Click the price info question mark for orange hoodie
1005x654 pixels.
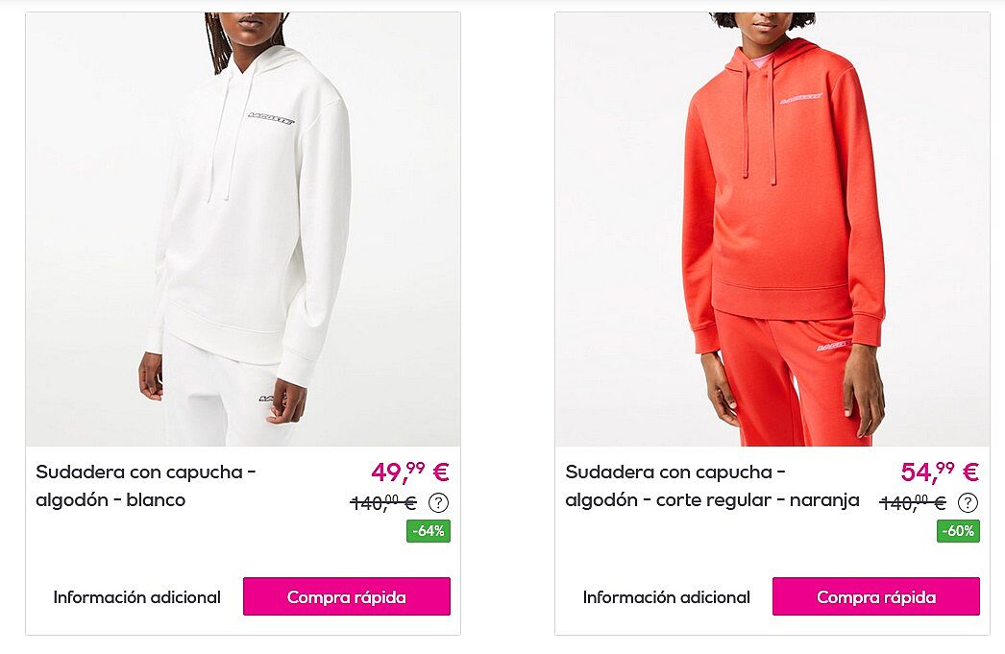point(968,503)
